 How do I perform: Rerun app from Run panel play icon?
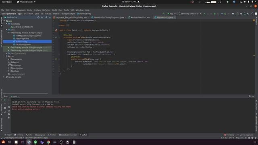coord(5,100)
